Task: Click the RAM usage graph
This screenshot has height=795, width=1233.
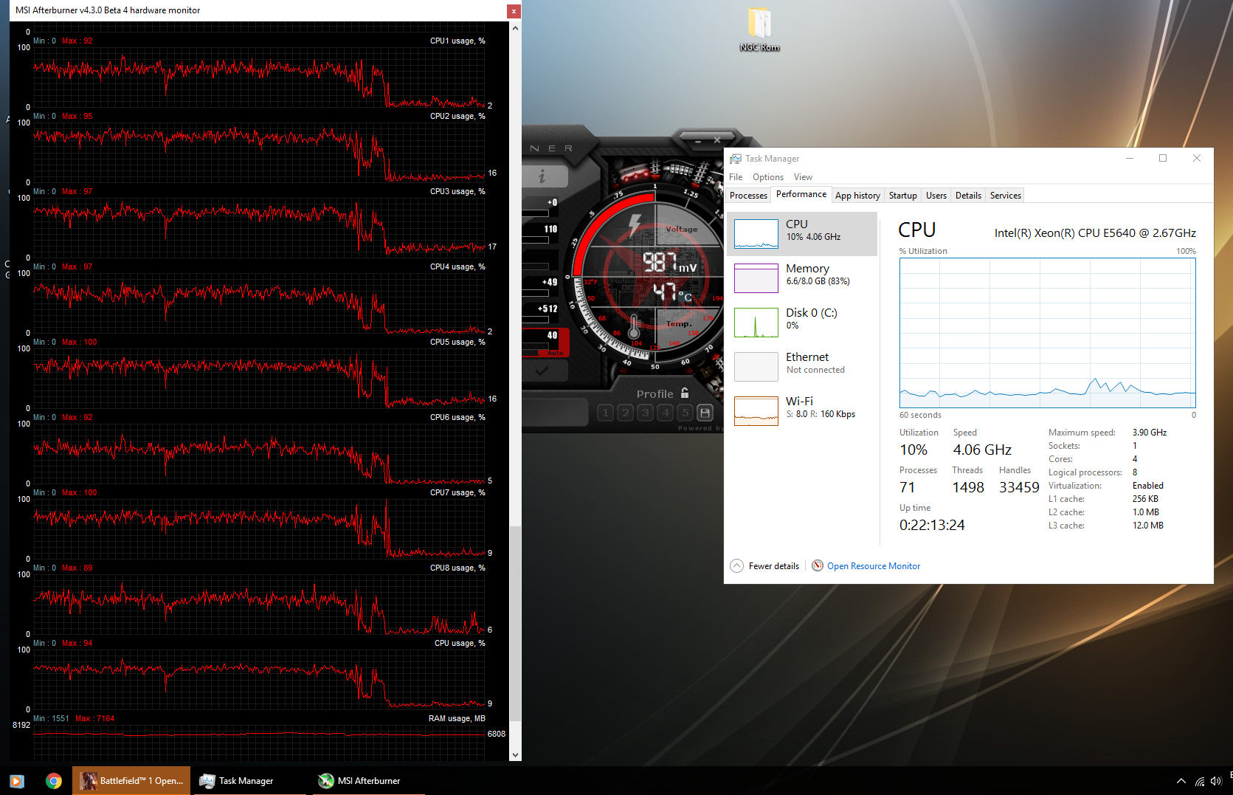Action: [259, 742]
